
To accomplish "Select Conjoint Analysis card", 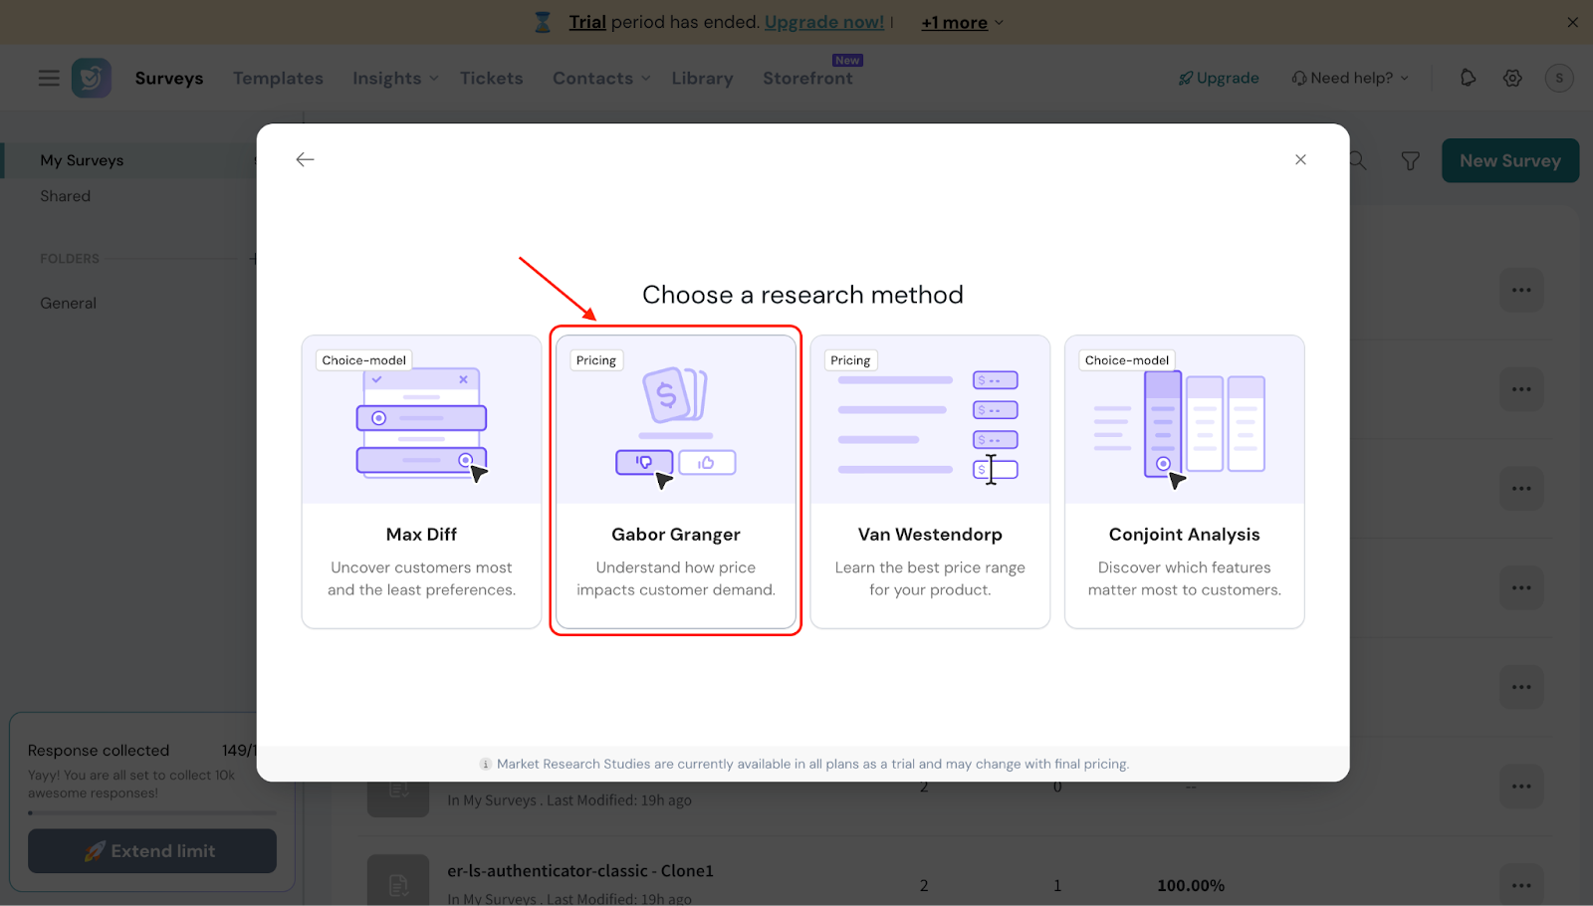I will [x=1184, y=481].
